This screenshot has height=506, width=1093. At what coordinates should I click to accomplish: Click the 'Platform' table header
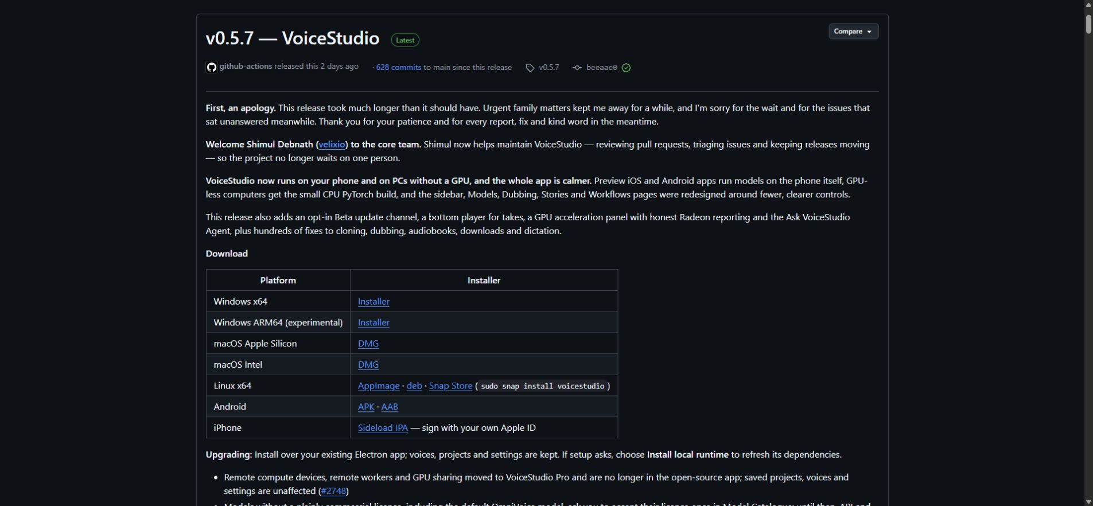(278, 281)
